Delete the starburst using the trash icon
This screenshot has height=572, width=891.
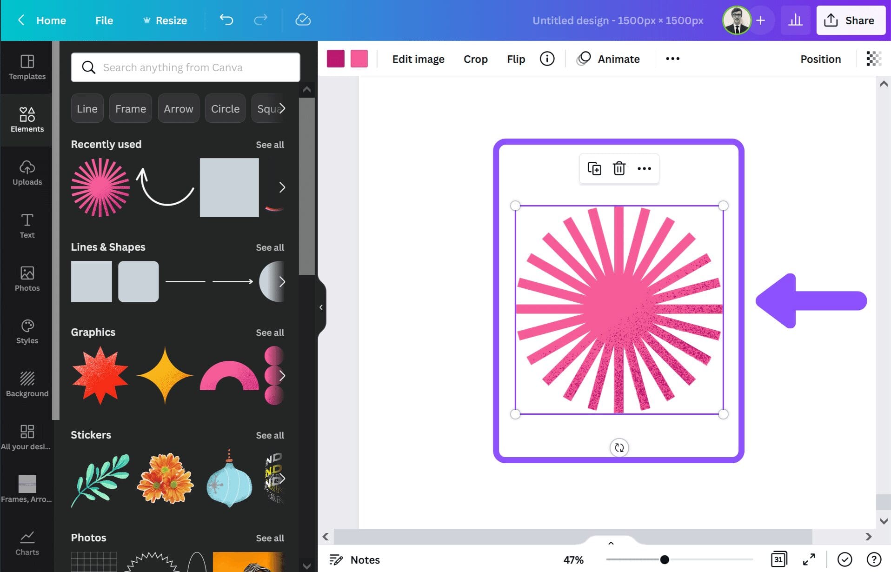(618, 168)
